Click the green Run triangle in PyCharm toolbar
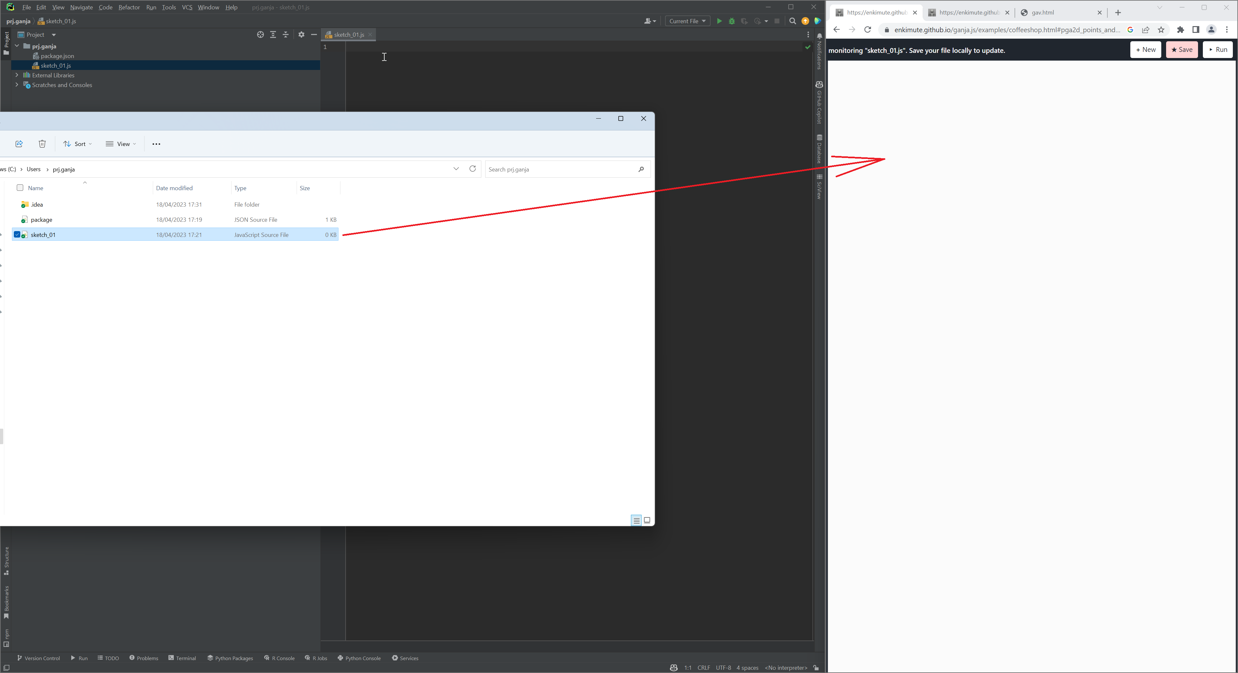This screenshot has width=1238, height=673. [719, 21]
